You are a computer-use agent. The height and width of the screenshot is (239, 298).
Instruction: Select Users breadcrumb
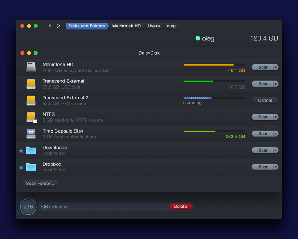(x=154, y=26)
